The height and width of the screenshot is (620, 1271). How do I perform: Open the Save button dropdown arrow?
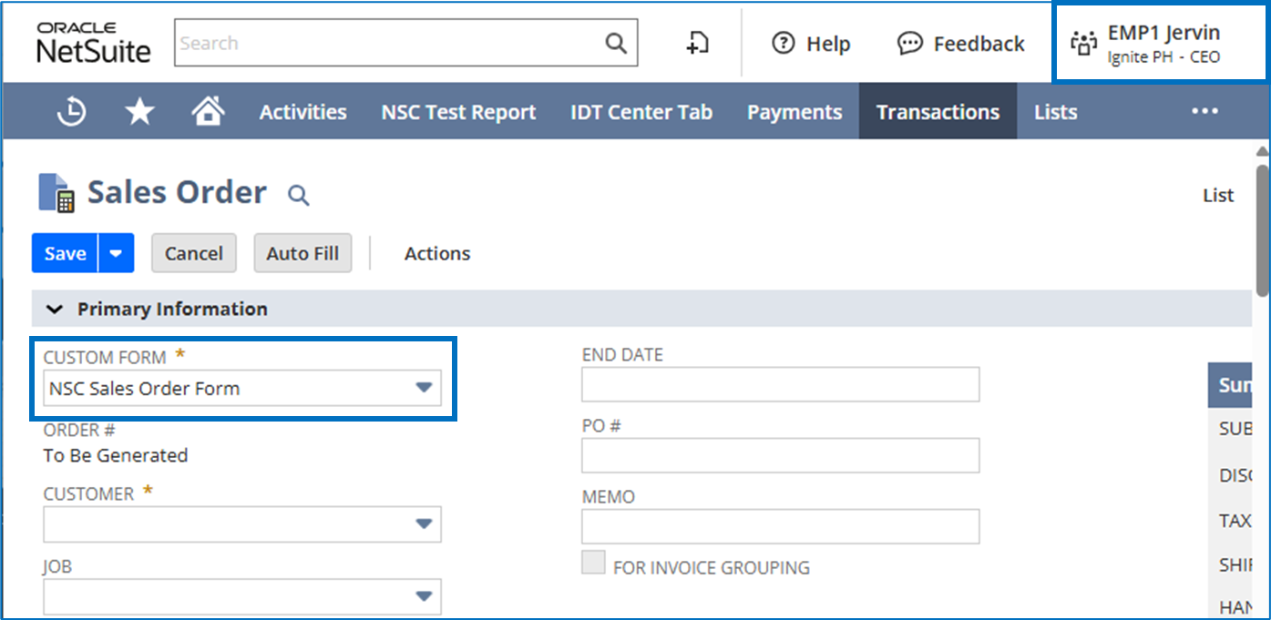pos(116,253)
